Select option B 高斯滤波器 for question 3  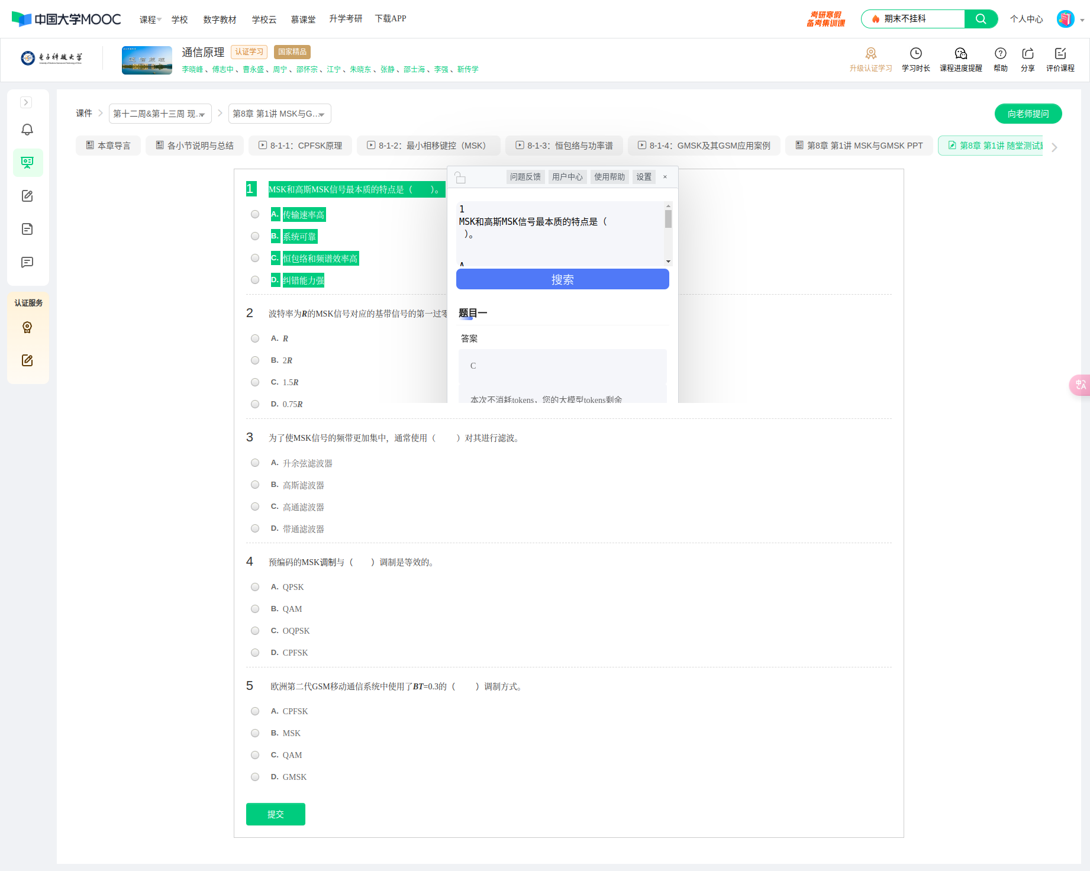(255, 485)
